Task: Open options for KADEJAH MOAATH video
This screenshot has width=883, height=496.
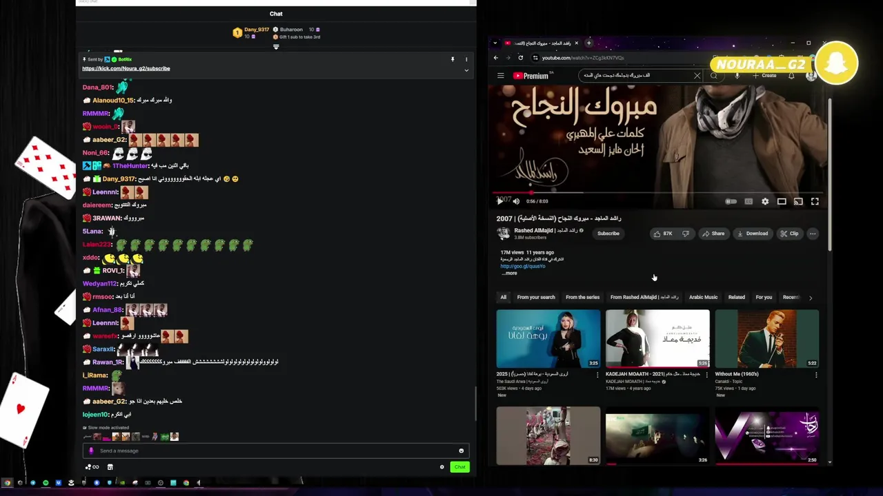Action: coord(706,375)
